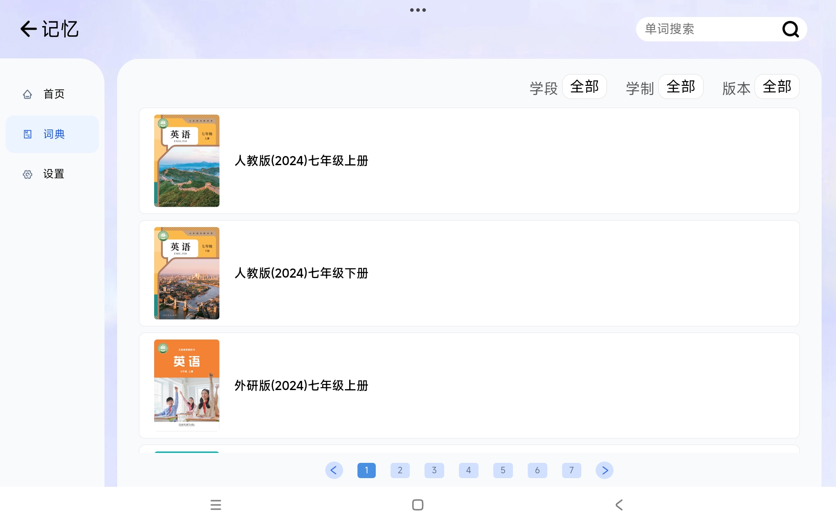
Task: Tap the back arrow next to 记忆
Action: (28, 29)
